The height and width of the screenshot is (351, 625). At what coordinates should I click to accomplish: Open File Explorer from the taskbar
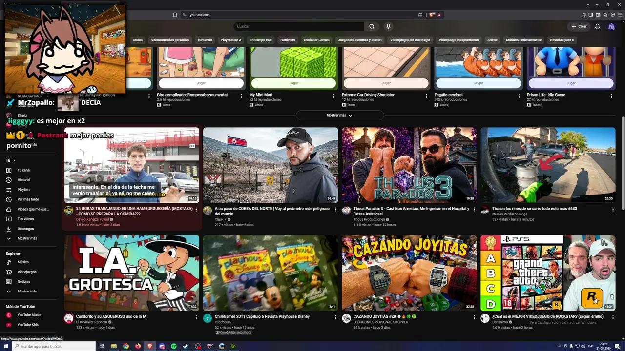114,346
